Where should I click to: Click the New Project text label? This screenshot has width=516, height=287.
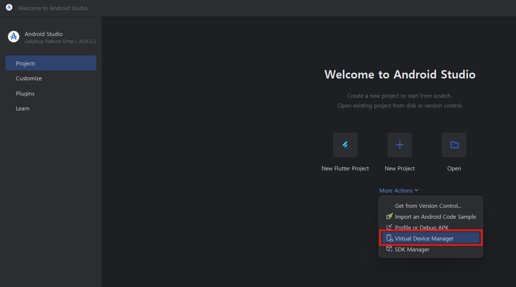coord(400,168)
